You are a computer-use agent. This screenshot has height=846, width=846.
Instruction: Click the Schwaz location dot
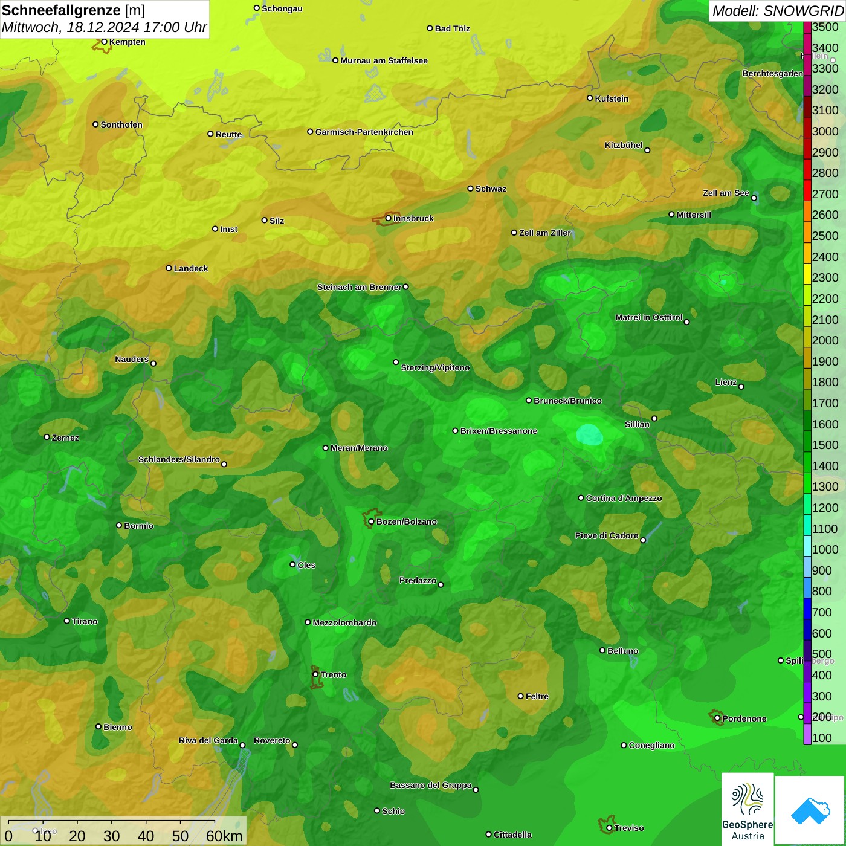[470, 189]
